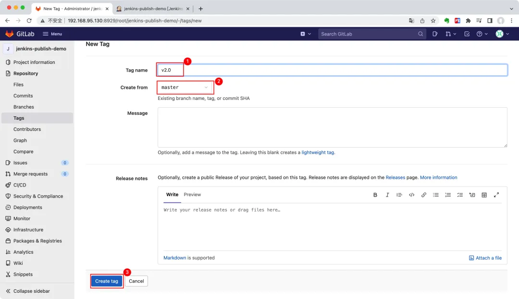Open the lightweight tag link

click(318, 152)
